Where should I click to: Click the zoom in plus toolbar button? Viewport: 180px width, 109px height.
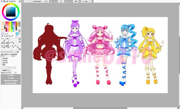point(55,1)
